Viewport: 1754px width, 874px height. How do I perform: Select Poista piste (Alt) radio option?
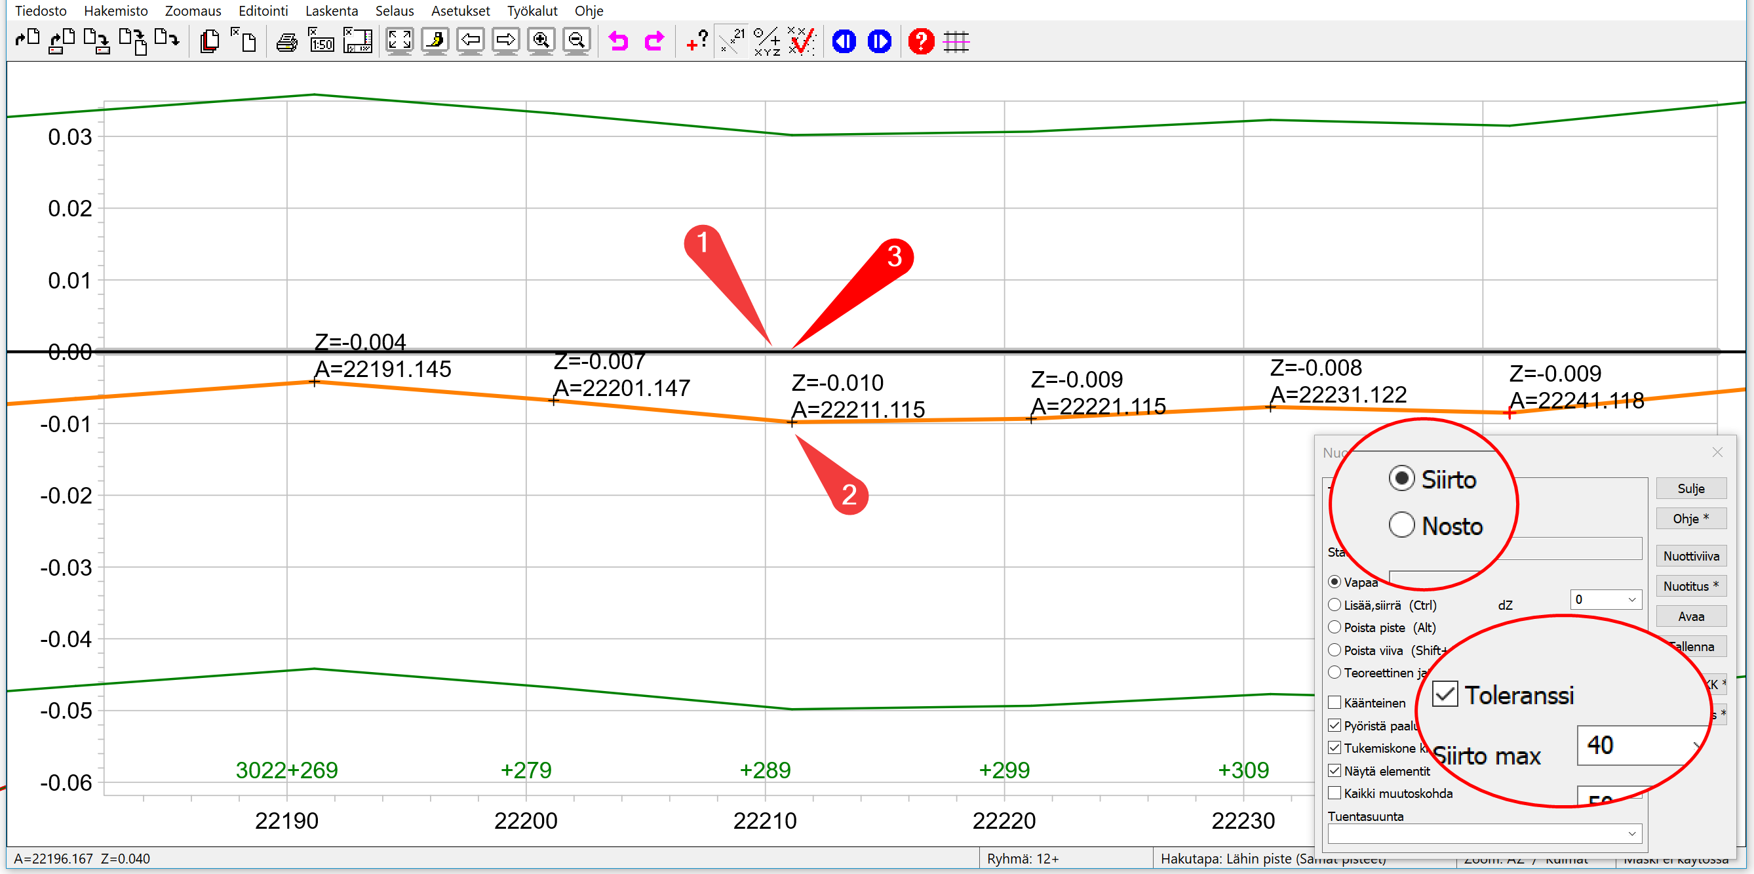[x=1335, y=627]
